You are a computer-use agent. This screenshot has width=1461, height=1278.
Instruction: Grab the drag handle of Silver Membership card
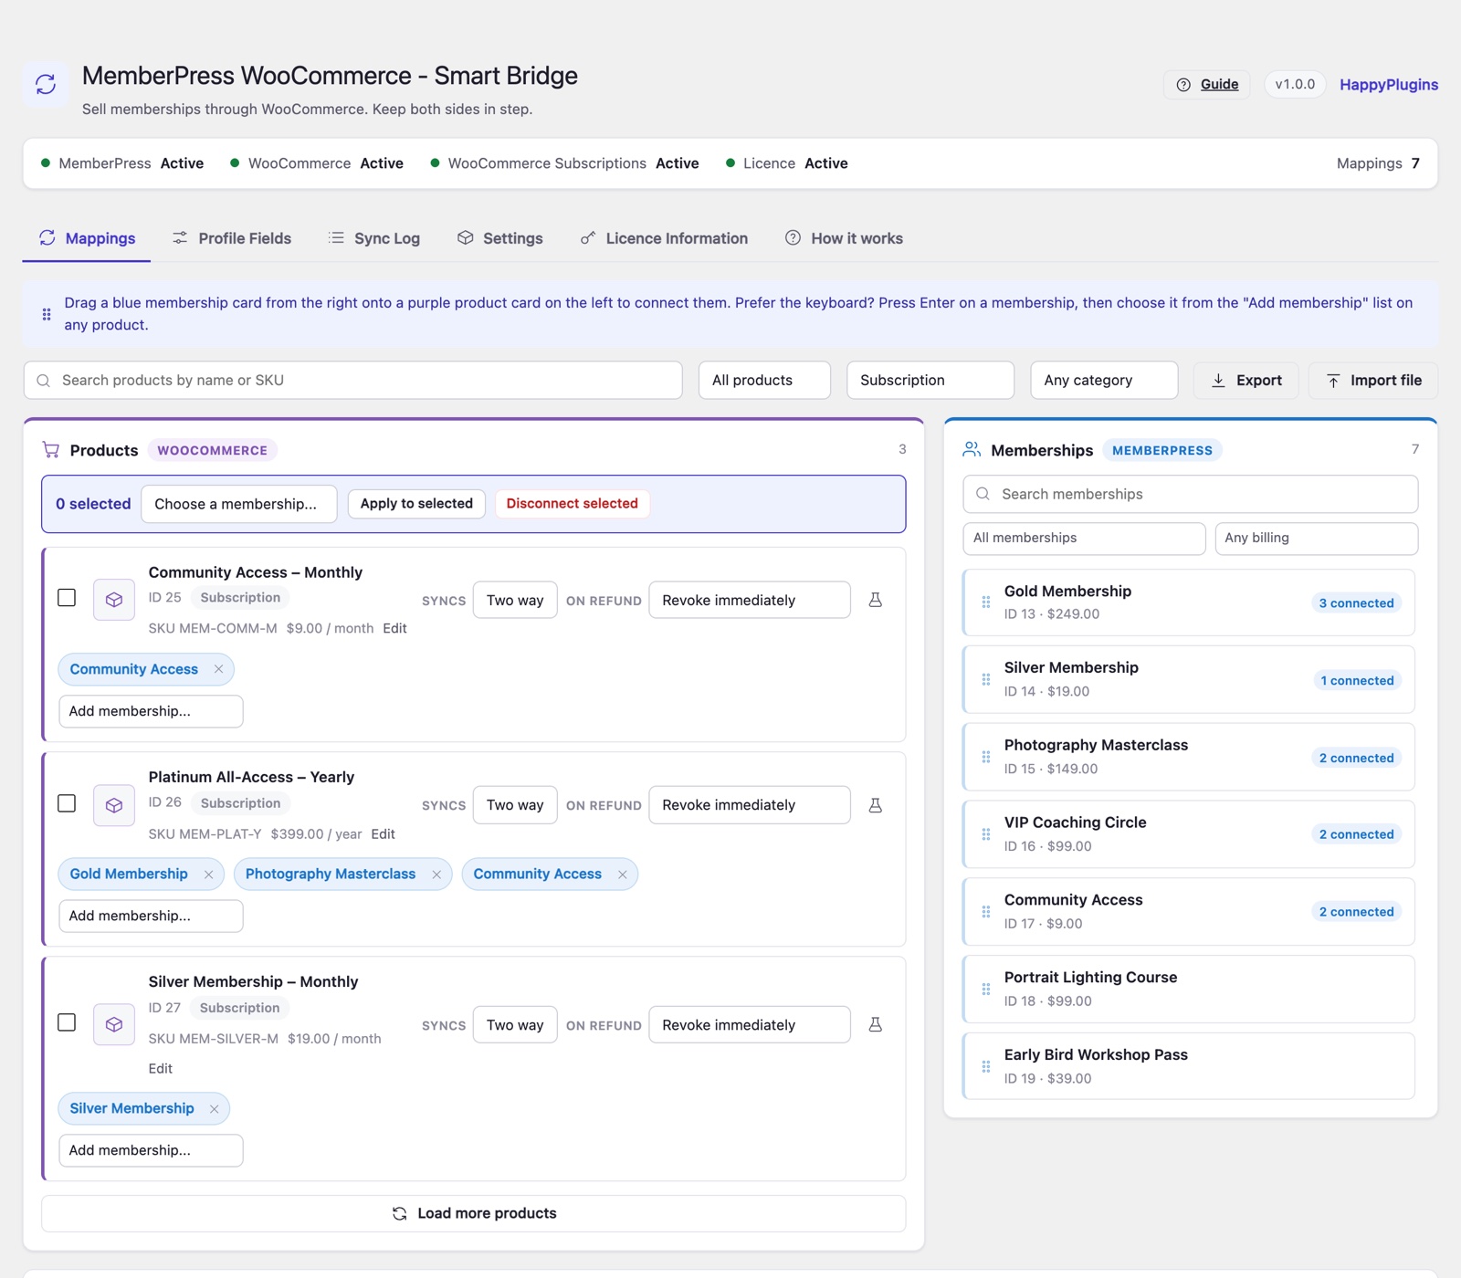[986, 679]
